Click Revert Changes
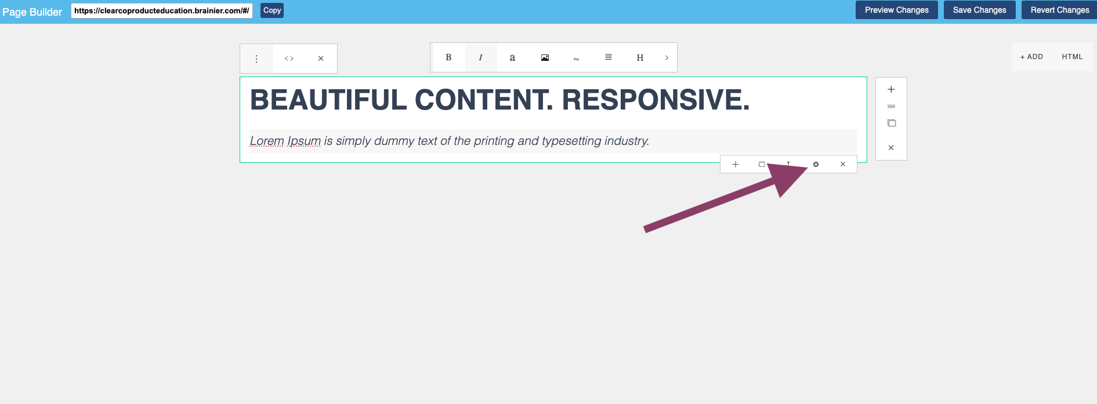The height and width of the screenshot is (404, 1097). pyautogui.click(x=1060, y=10)
